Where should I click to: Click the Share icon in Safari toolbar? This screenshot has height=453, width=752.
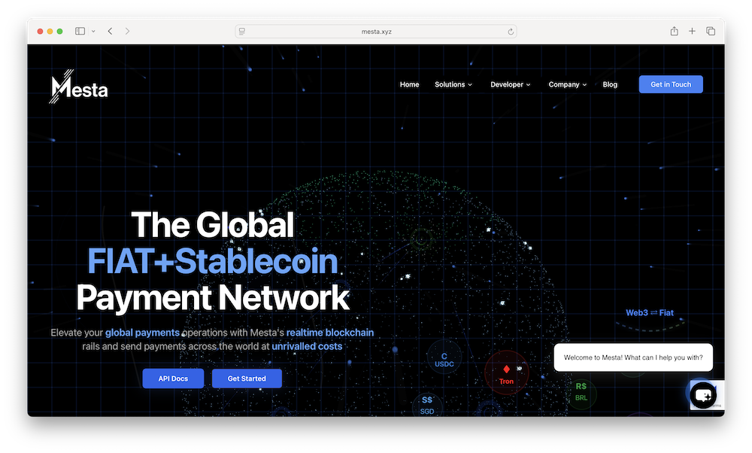(x=674, y=31)
